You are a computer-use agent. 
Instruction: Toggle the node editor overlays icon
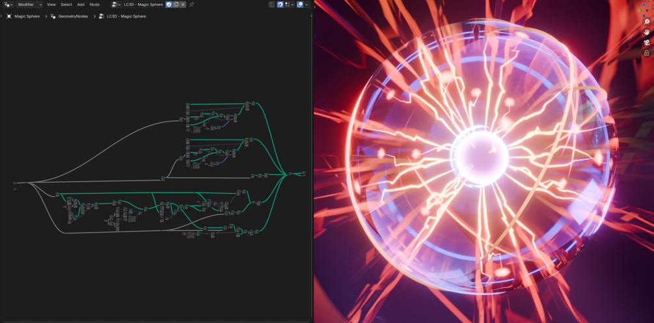(300, 5)
